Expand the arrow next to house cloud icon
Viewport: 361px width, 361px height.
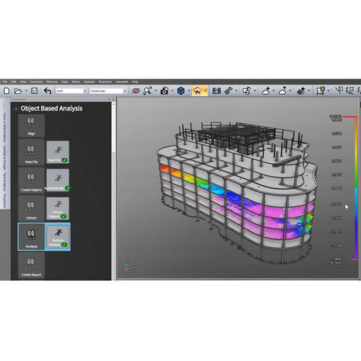[x=205, y=91]
